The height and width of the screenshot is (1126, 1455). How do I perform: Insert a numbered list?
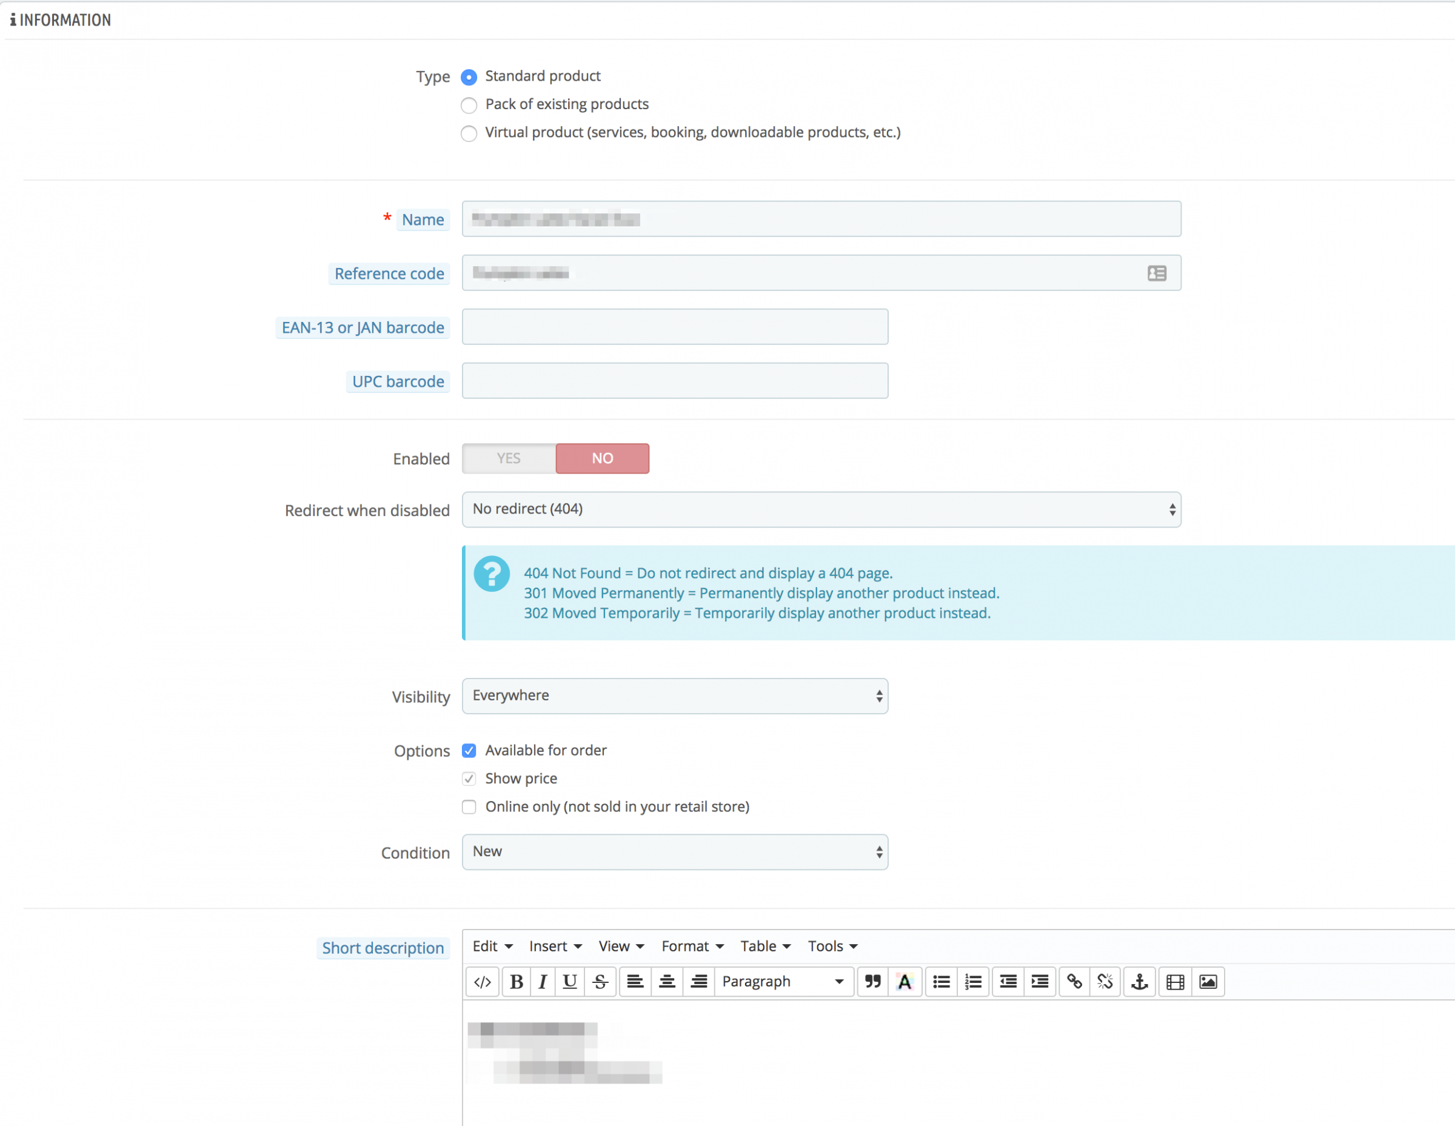click(972, 982)
